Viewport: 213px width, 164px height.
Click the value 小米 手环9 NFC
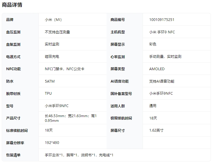(162, 32)
